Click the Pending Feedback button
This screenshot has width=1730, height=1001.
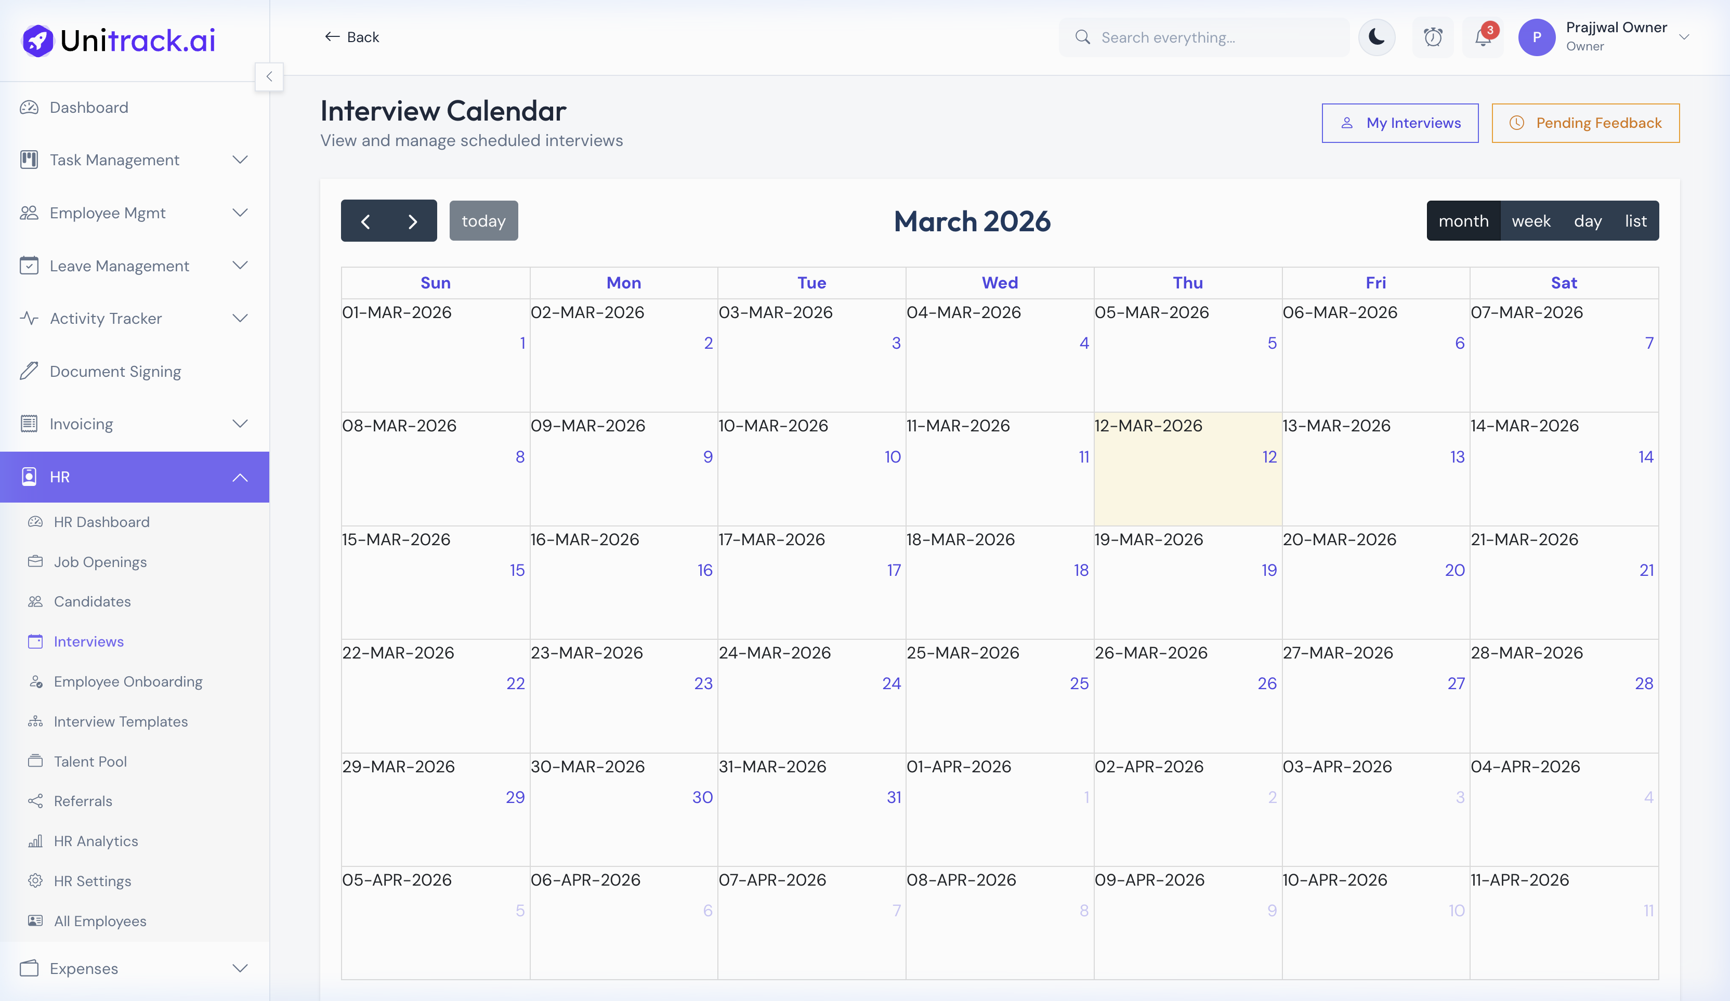pos(1585,123)
